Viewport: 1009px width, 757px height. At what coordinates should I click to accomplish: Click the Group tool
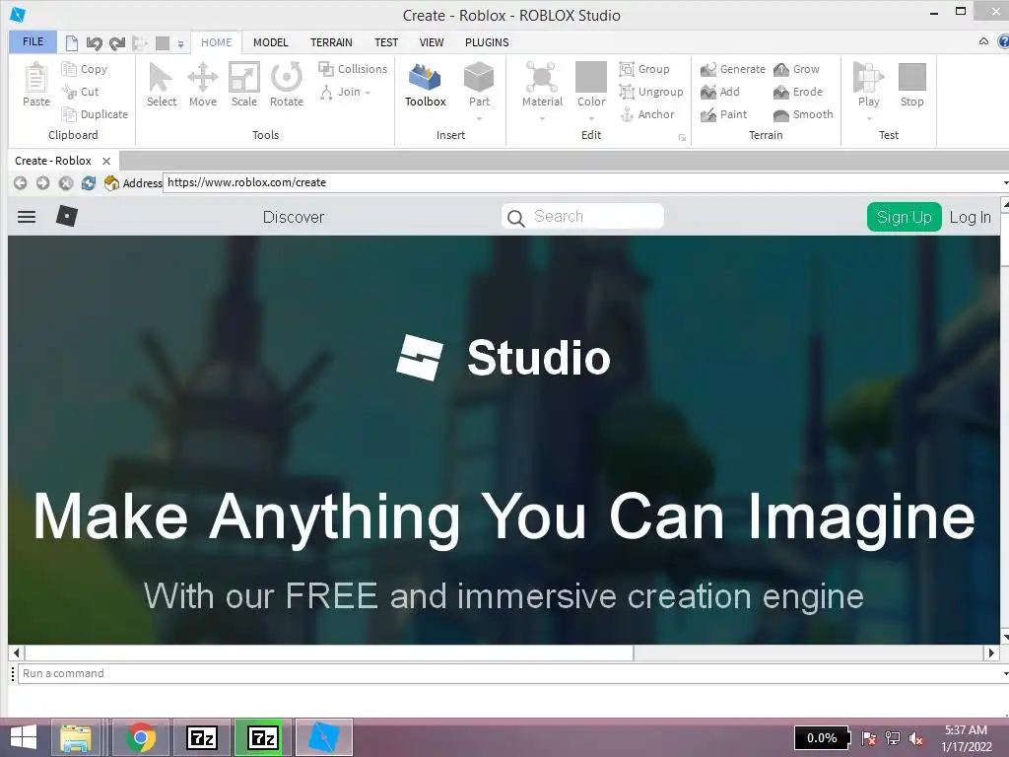click(x=644, y=69)
